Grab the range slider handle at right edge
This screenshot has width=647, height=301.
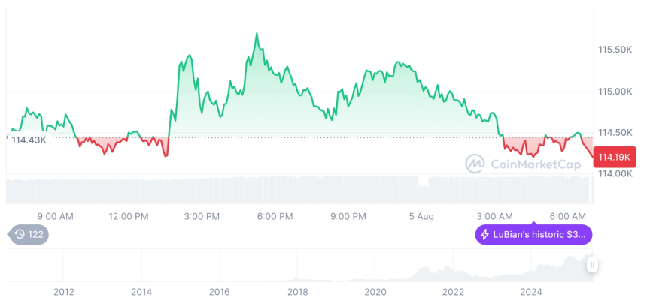tap(593, 264)
